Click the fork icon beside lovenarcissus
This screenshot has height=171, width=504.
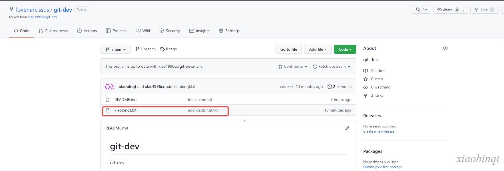tap(11, 10)
